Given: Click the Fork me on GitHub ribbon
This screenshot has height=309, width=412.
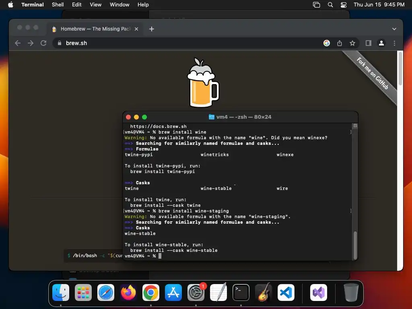Looking at the screenshot, I should tap(372, 74).
